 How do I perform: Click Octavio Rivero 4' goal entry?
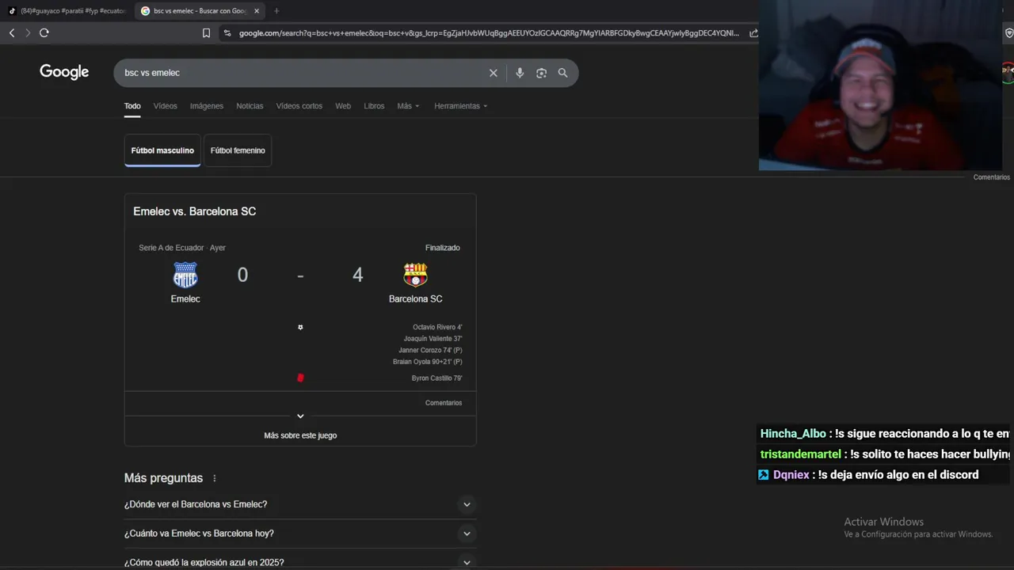[437, 327]
